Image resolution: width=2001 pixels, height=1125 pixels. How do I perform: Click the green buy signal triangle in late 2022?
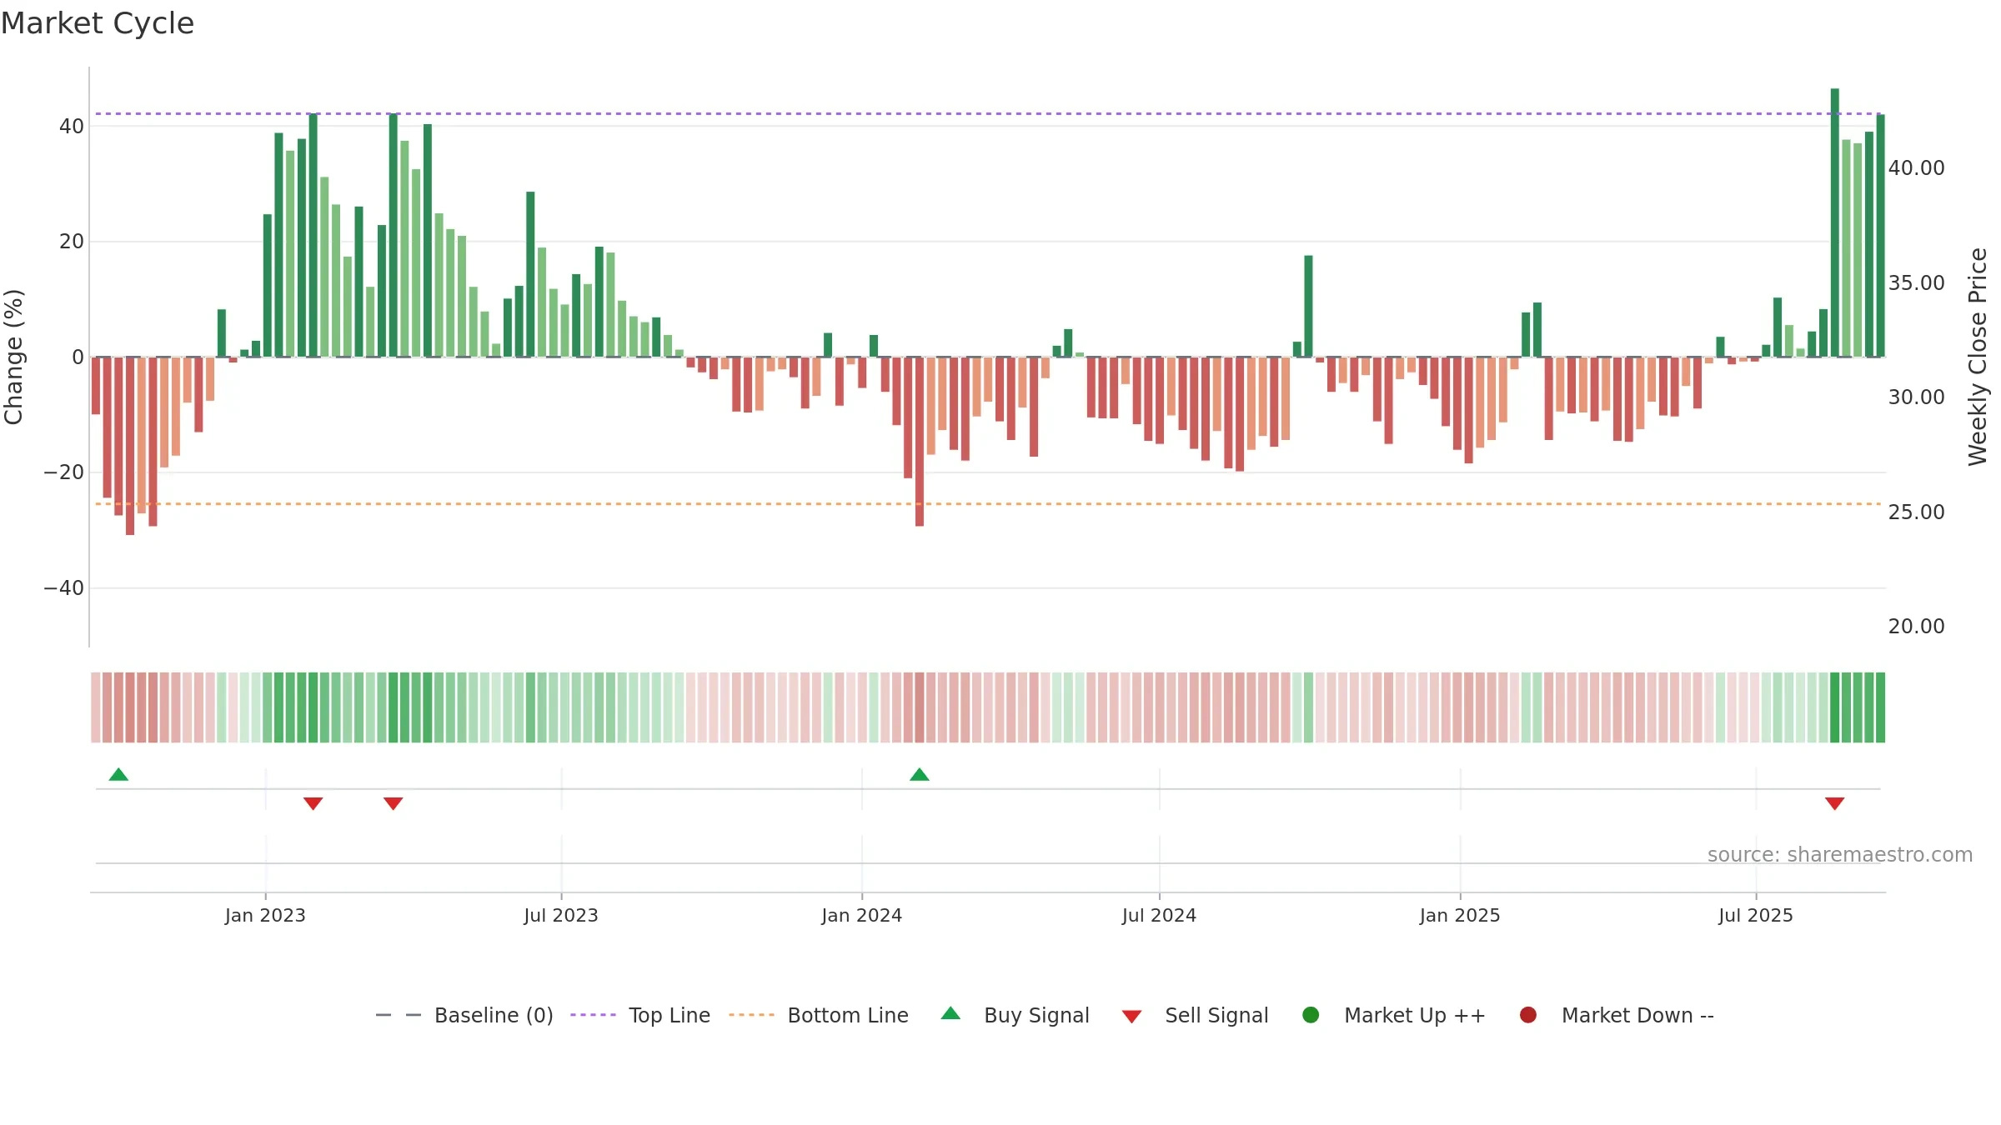tap(118, 775)
